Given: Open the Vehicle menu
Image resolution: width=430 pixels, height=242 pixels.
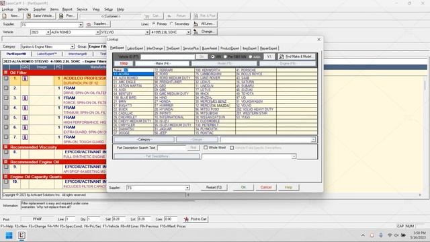Looking at the screenshot, I should pos(23,9).
